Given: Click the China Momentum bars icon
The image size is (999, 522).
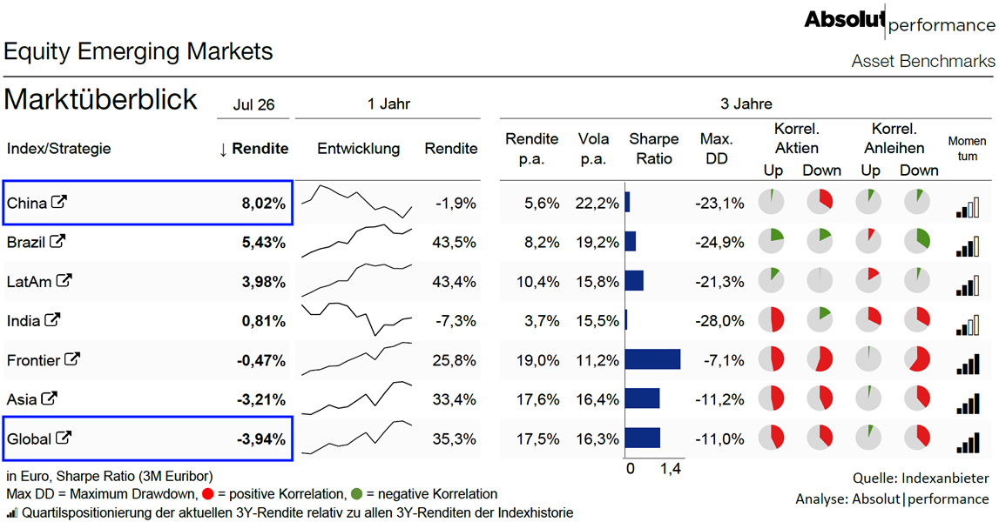Looking at the screenshot, I should click(x=968, y=208).
